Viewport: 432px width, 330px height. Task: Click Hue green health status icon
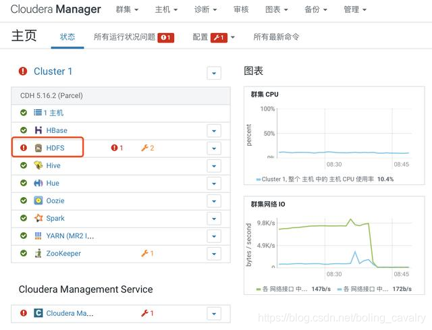click(x=24, y=183)
